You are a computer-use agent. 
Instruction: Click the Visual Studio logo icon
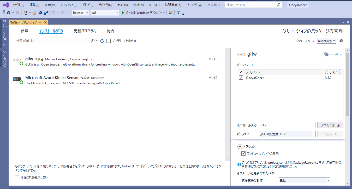[x=6, y=5]
